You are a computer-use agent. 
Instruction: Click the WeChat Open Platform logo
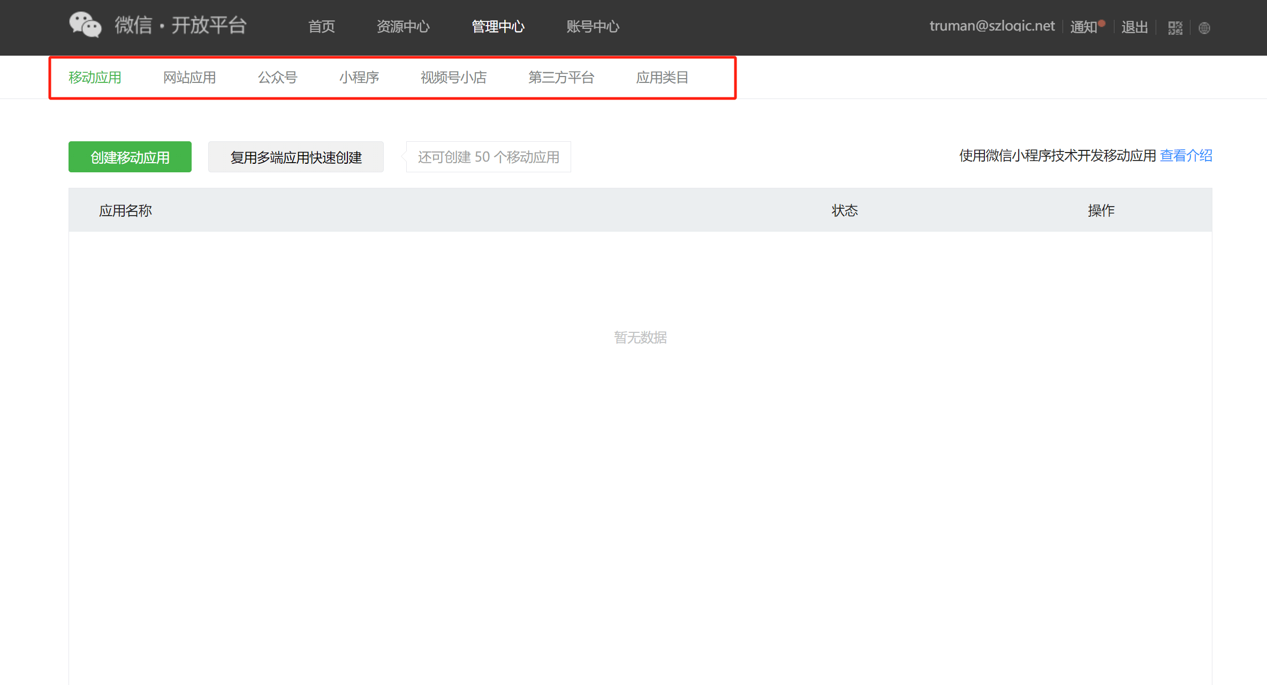tap(158, 25)
